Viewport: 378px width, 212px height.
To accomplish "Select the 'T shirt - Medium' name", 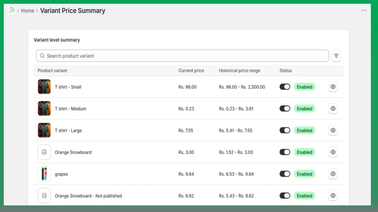I will pyautogui.click(x=70, y=109).
